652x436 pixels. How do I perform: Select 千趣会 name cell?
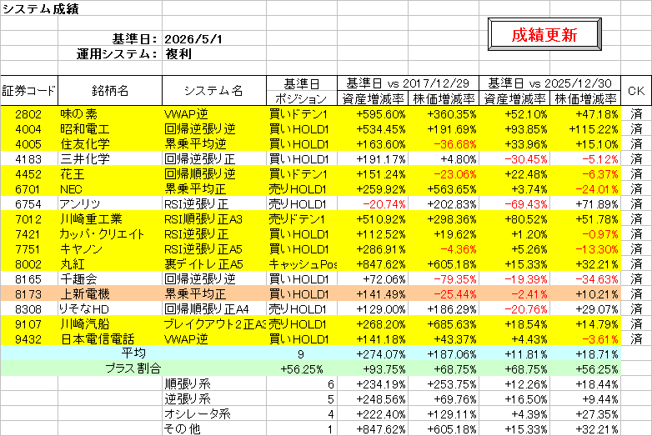coord(78,279)
